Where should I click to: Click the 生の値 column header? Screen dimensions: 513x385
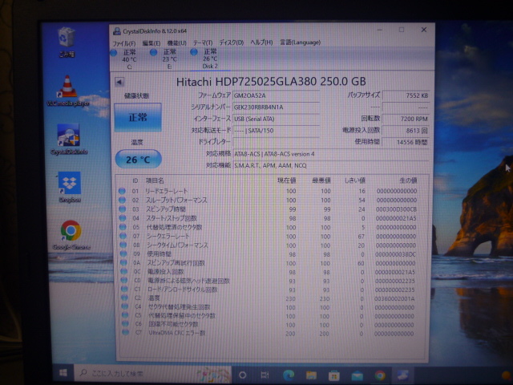pyautogui.click(x=408, y=180)
